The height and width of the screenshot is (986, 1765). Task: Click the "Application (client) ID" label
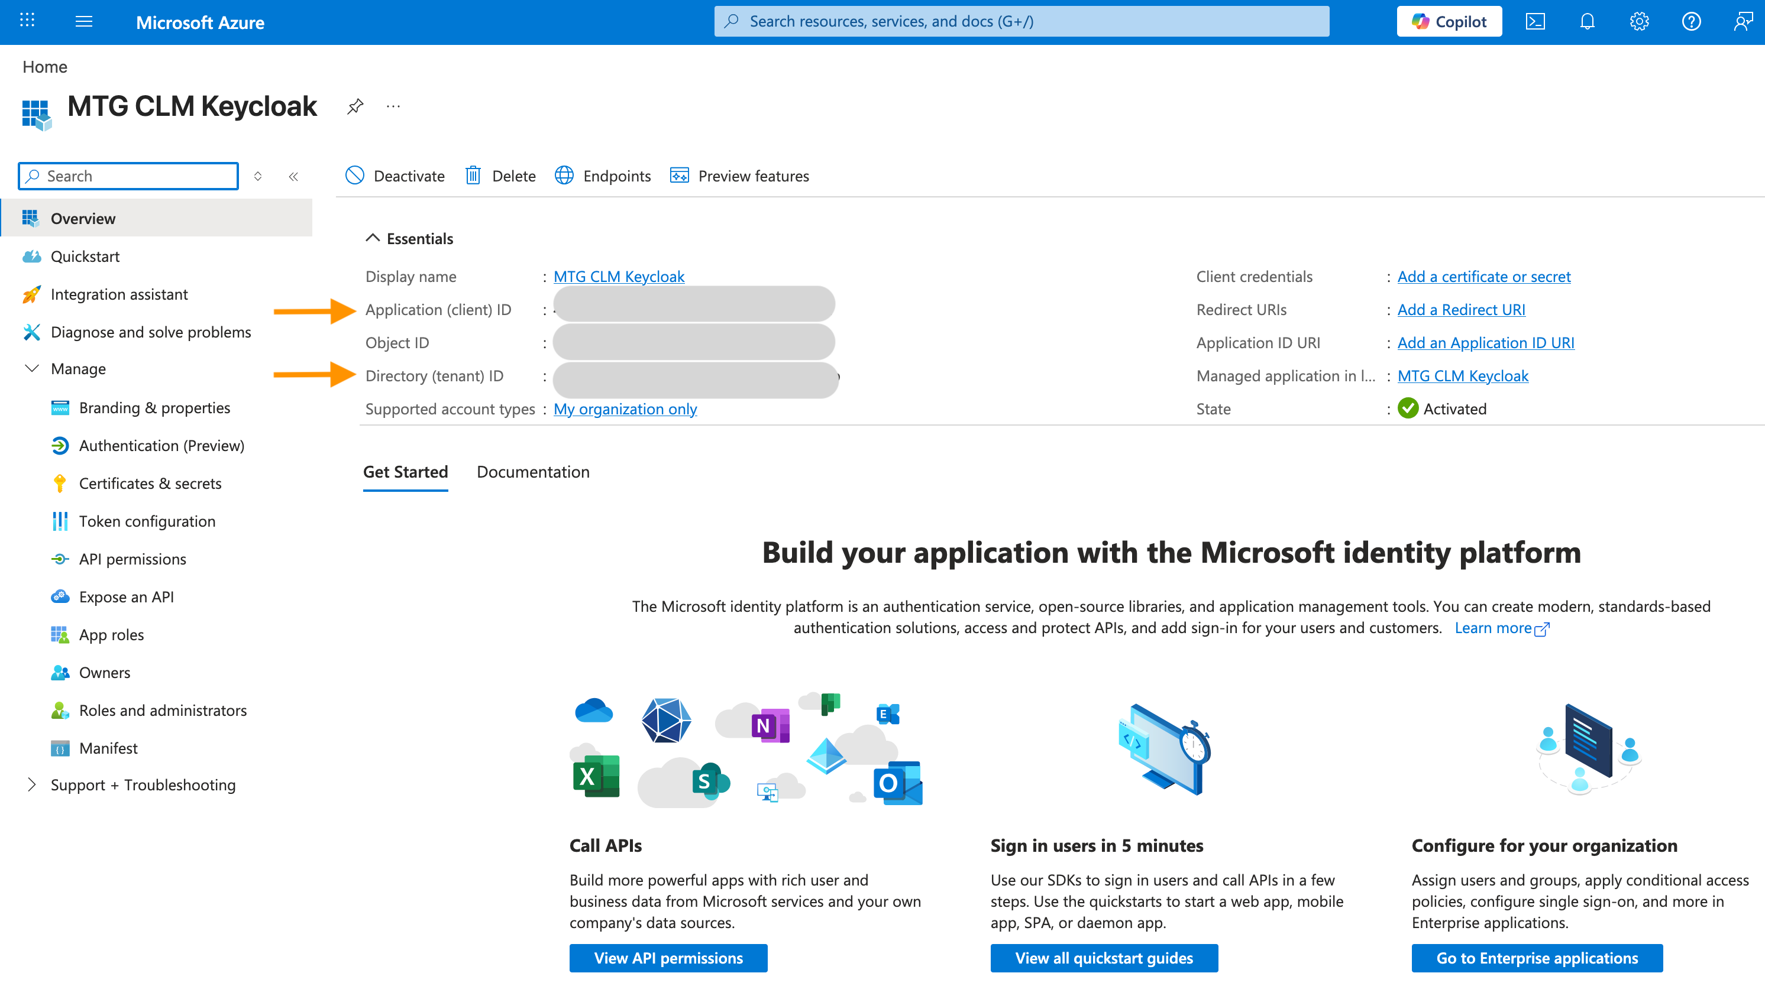pyautogui.click(x=438, y=310)
